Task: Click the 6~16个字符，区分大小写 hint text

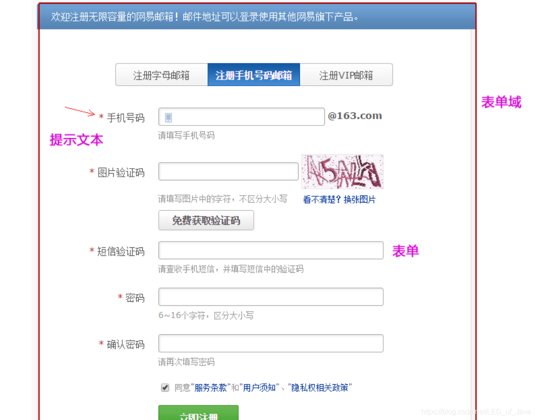Action: pyautogui.click(x=206, y=315)
